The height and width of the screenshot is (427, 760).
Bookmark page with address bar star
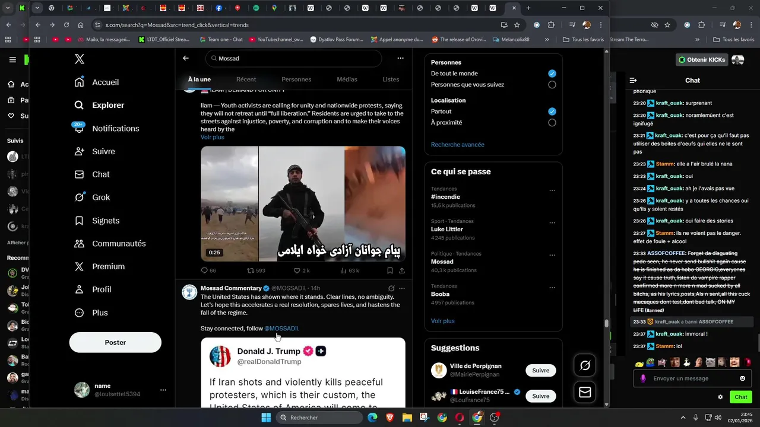517,25
